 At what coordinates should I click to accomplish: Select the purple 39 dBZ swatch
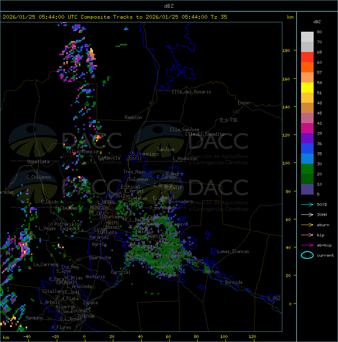point(307,138)
